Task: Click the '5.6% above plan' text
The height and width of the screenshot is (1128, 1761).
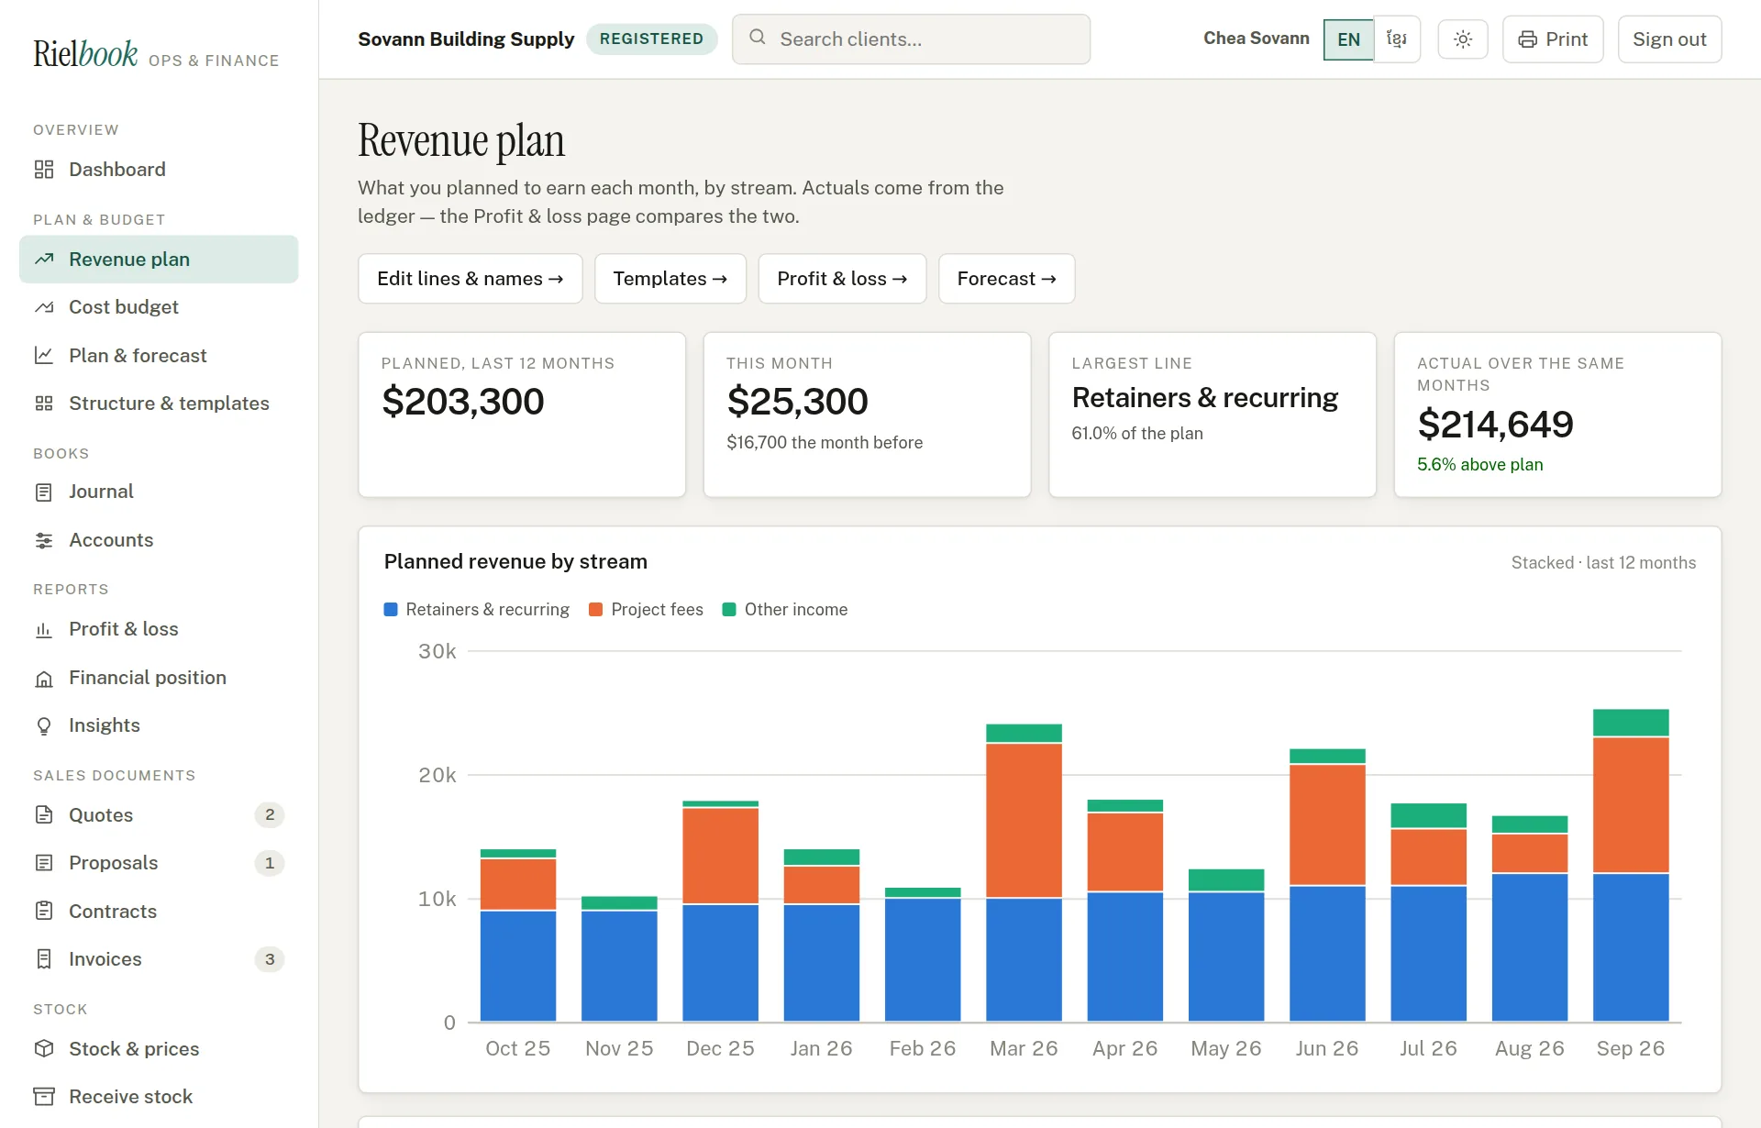Action: pos(1479,465)
